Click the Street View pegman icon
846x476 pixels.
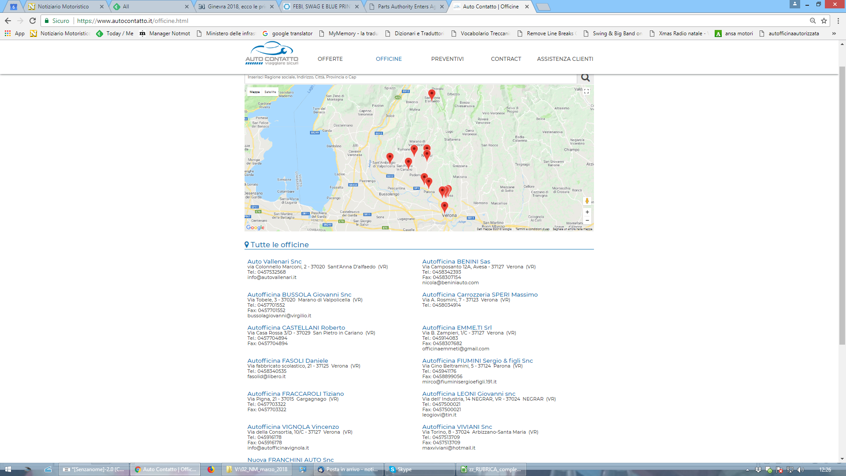[587, 201]
